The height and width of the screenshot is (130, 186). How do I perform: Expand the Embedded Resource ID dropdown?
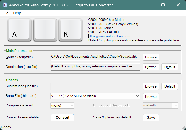[x=176, y=105]
